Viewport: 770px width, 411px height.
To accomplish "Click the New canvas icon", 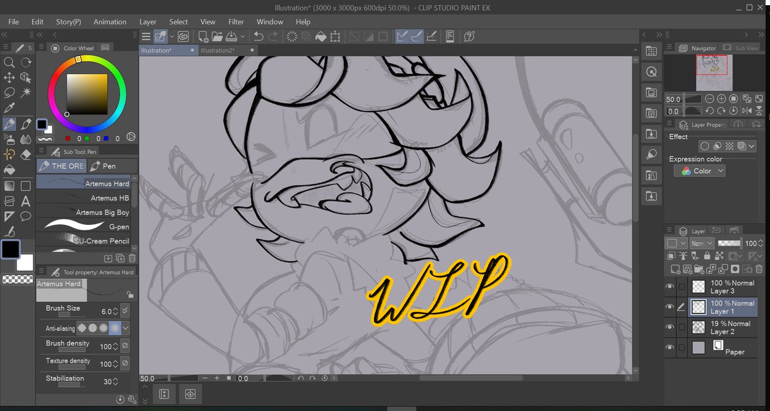I will point(203,37).
